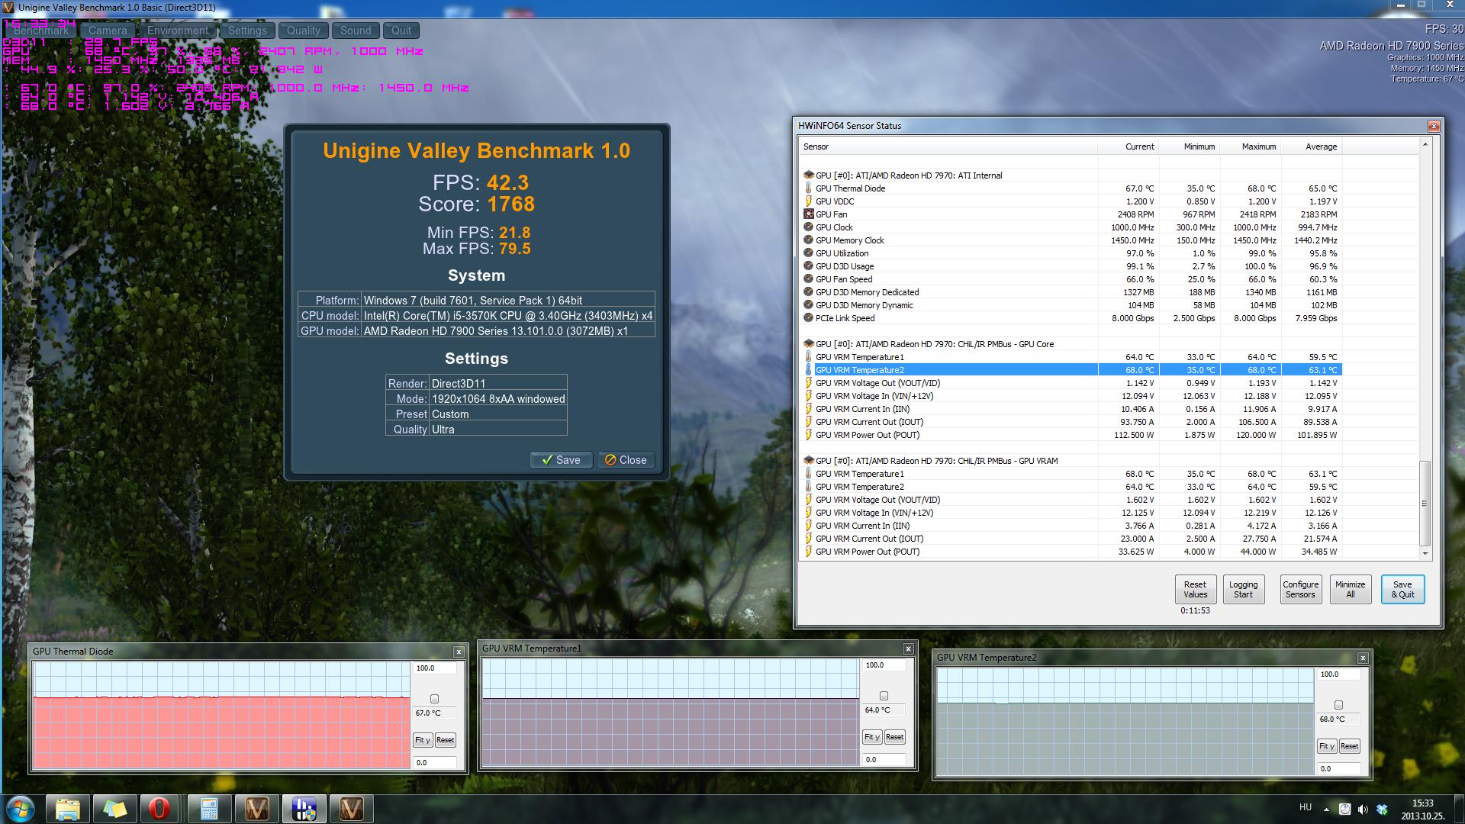Image resolution: width=1465 pixels, height=824 pixels.
Task: Open Calculator from taskbar
Action: click(210, 809)
